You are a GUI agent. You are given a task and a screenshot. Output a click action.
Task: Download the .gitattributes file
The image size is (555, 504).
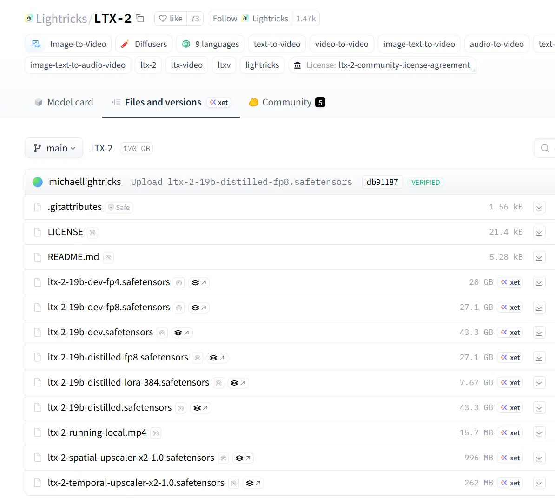539,207
